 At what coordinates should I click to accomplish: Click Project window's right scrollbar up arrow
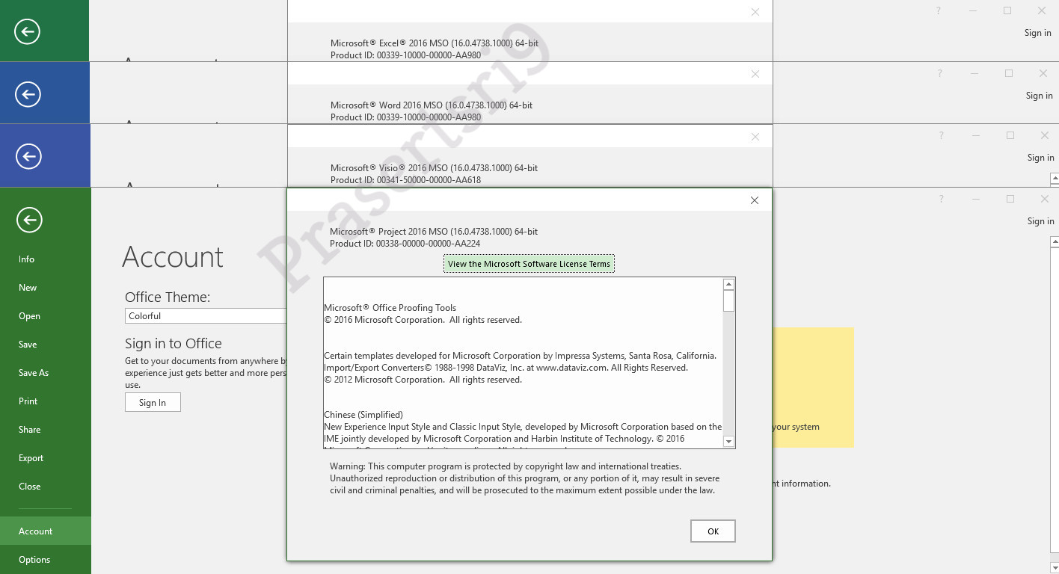pos(1055,242)
